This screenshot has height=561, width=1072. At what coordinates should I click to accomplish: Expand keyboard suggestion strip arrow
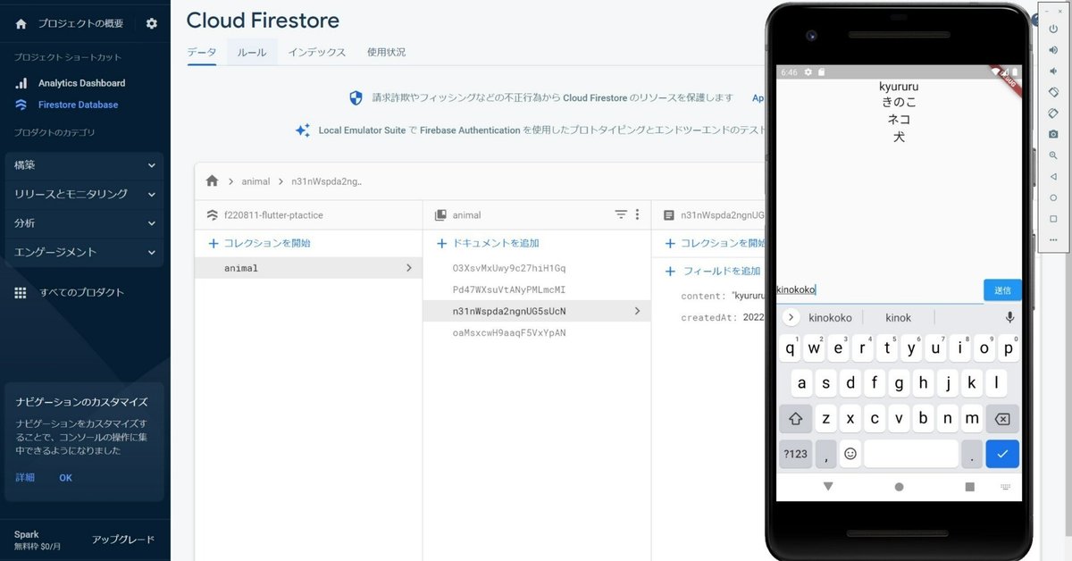[x=790, y=317]
